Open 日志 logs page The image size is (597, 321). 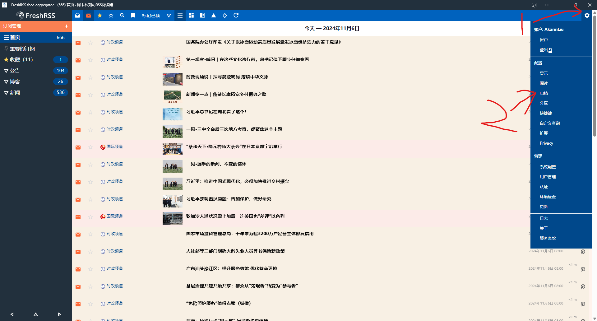(544, 218)
